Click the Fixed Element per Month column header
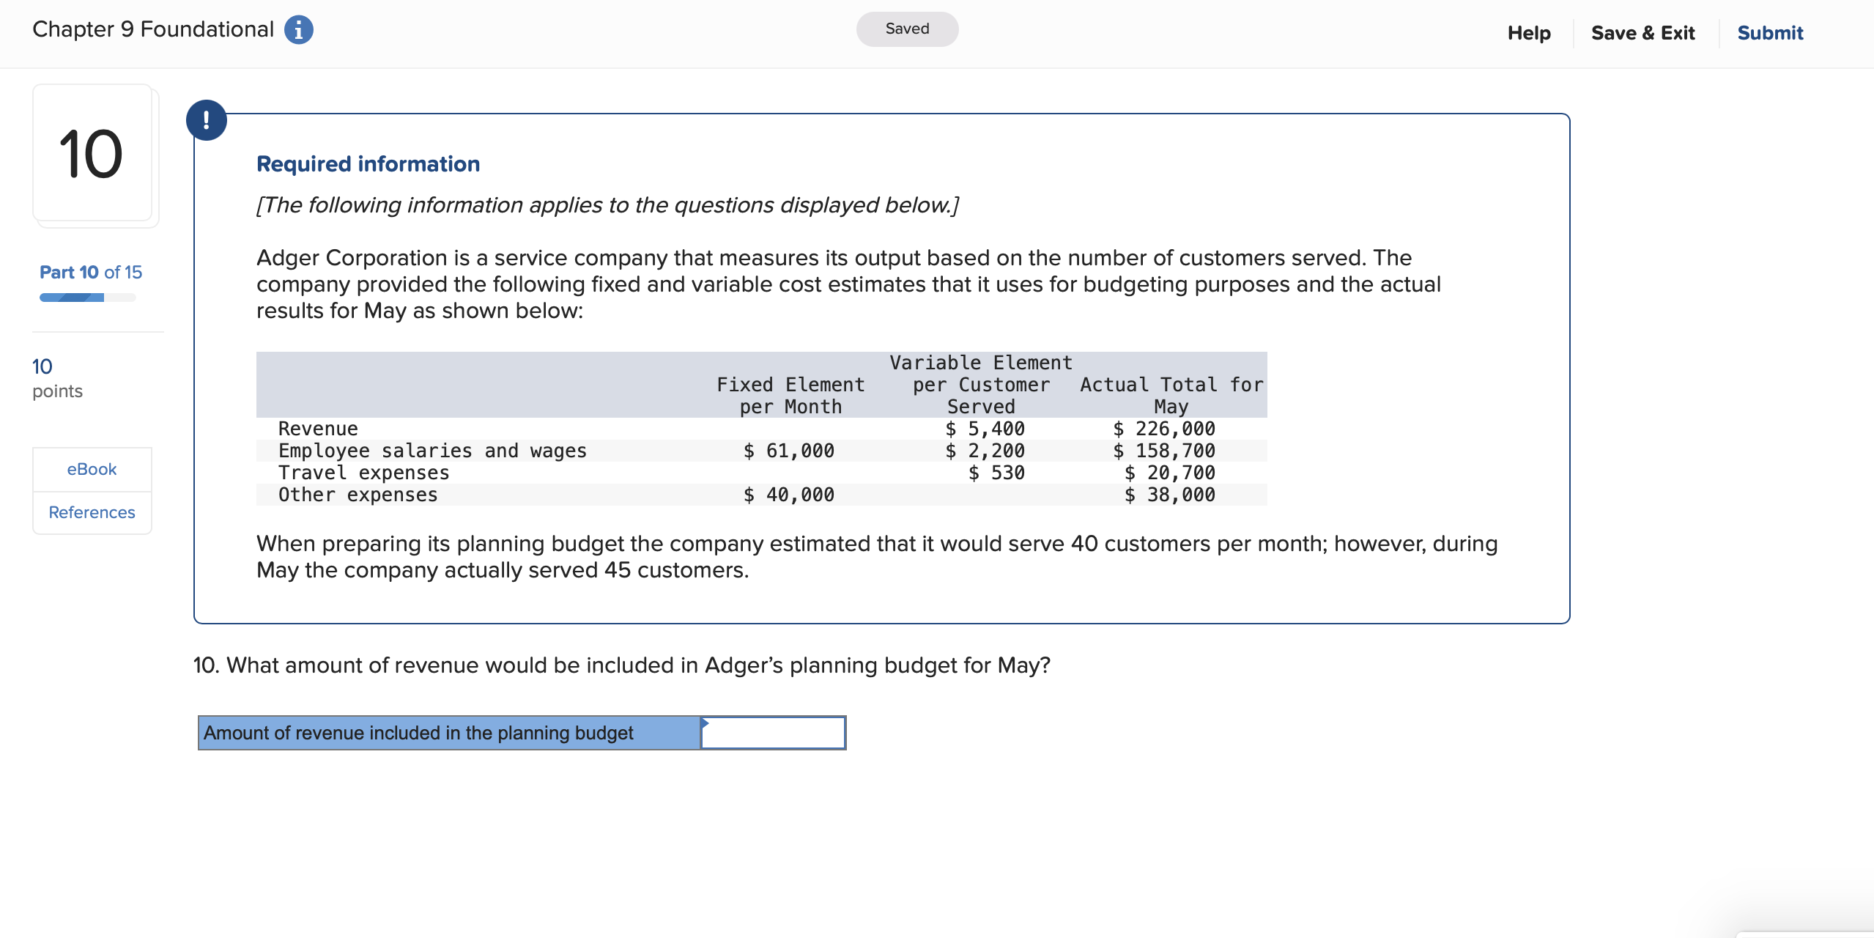This screenshot has height=938, width=1874. tap(790, 396)
